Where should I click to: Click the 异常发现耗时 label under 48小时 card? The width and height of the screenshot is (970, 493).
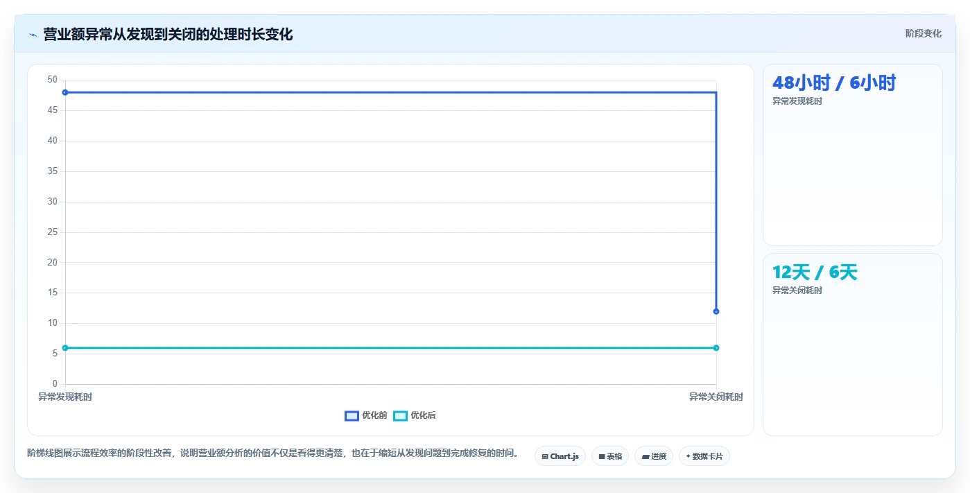click(797, 101)
